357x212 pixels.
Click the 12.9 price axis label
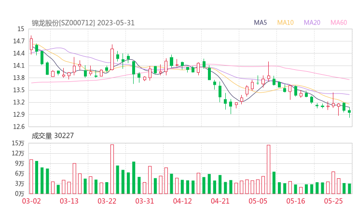pyautogui.click(x=19, y=114)
